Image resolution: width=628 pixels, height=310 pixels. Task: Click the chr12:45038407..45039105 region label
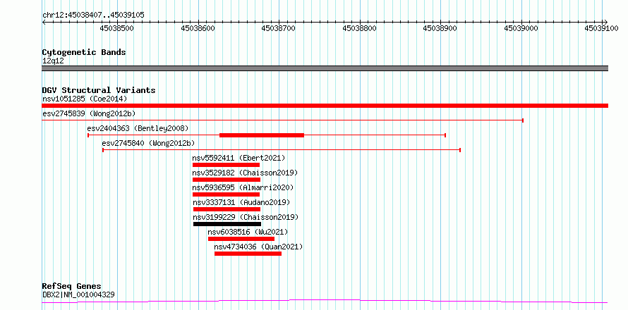coord(93,15)
